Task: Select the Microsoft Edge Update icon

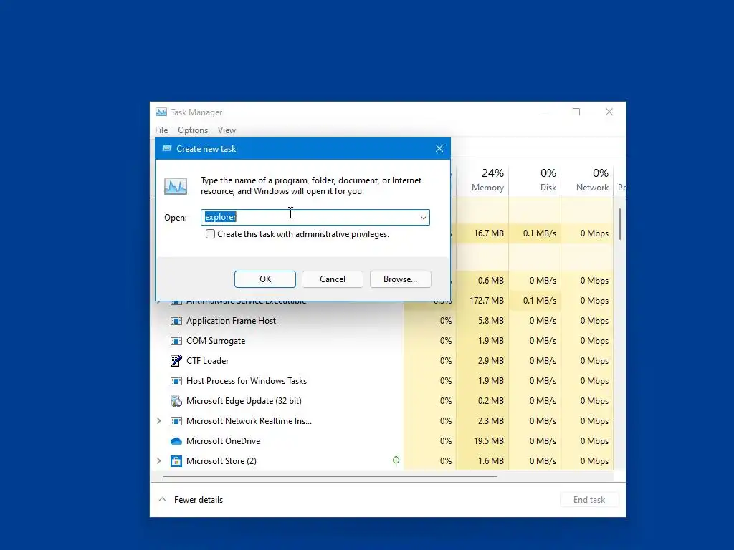Action: pos(176,401)
